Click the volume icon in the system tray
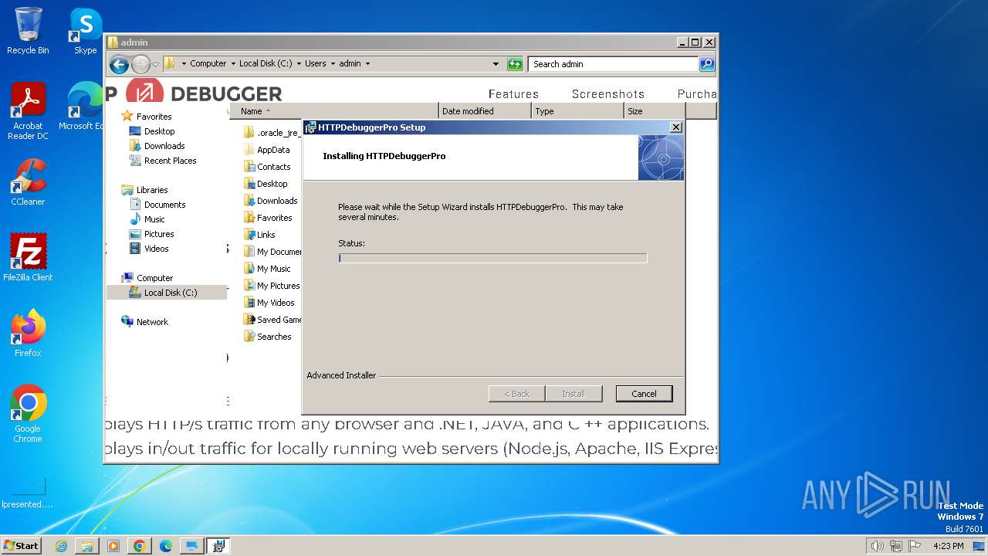 pos(877,546)
